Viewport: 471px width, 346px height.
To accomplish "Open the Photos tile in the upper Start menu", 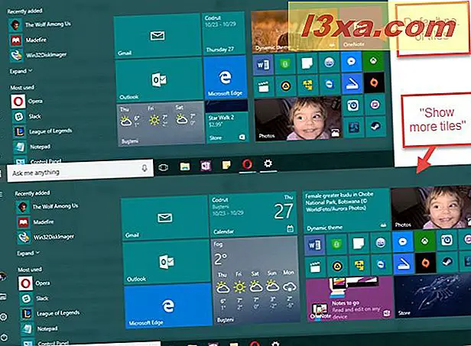I will [x=297, y=119].
